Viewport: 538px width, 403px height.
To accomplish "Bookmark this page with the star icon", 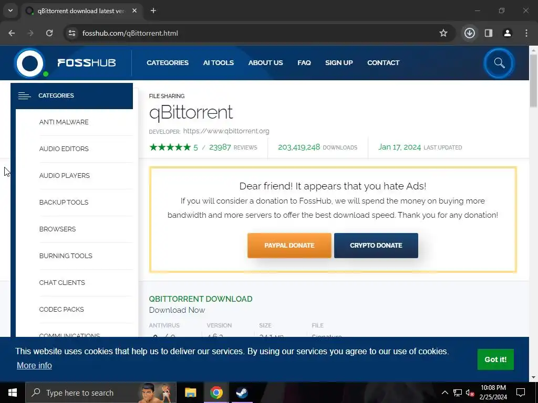I will click(x=443, y=33).
